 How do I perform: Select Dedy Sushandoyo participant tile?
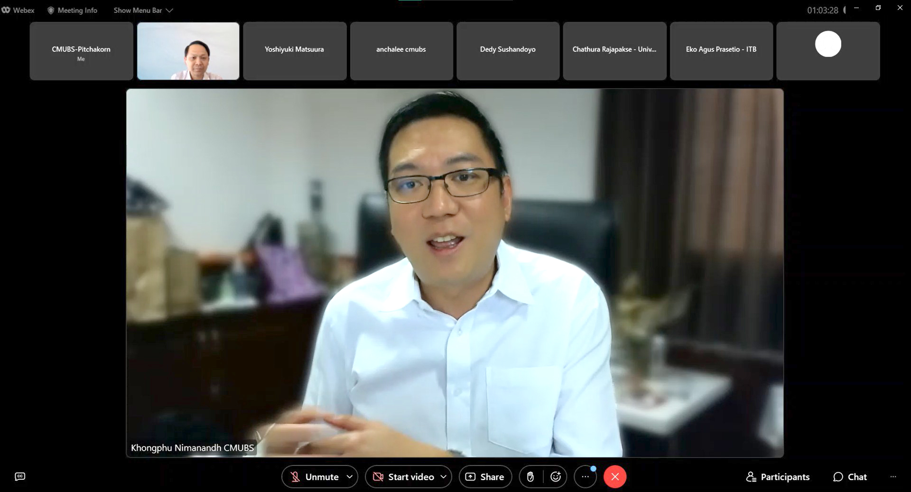(x=508, y=51)
